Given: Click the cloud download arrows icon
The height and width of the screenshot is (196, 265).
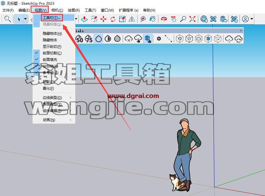Looking at the screenshot, I should pyautogui.click(x=229, y=39).
